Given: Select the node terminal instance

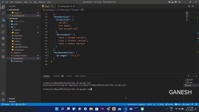Looking at the screenshot, I should [x=191, y=80].
